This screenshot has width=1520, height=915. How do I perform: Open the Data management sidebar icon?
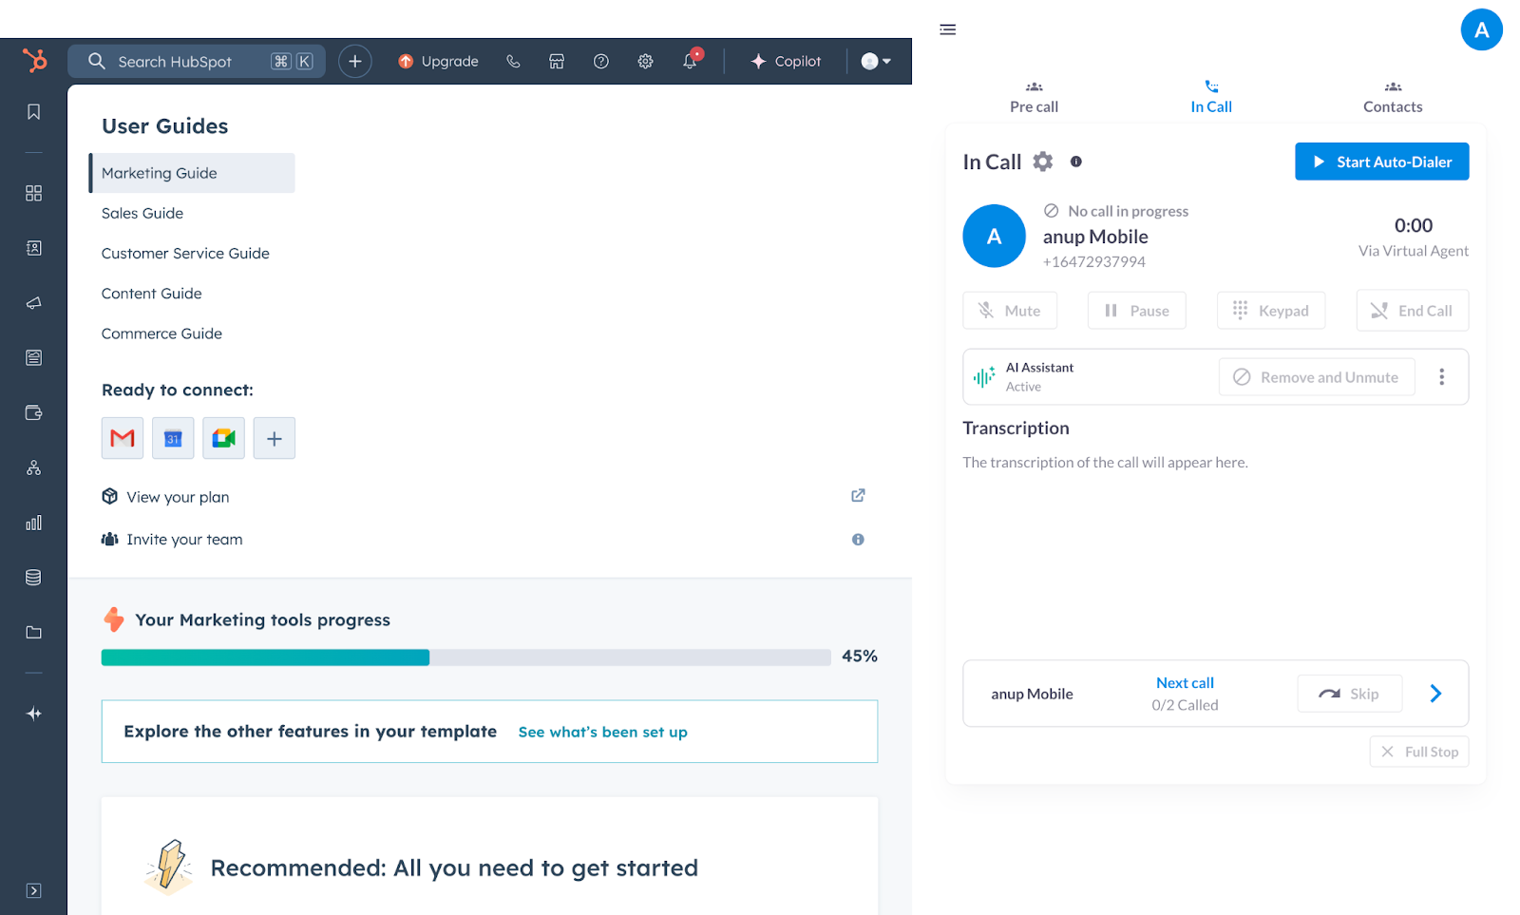click(33, 577)
